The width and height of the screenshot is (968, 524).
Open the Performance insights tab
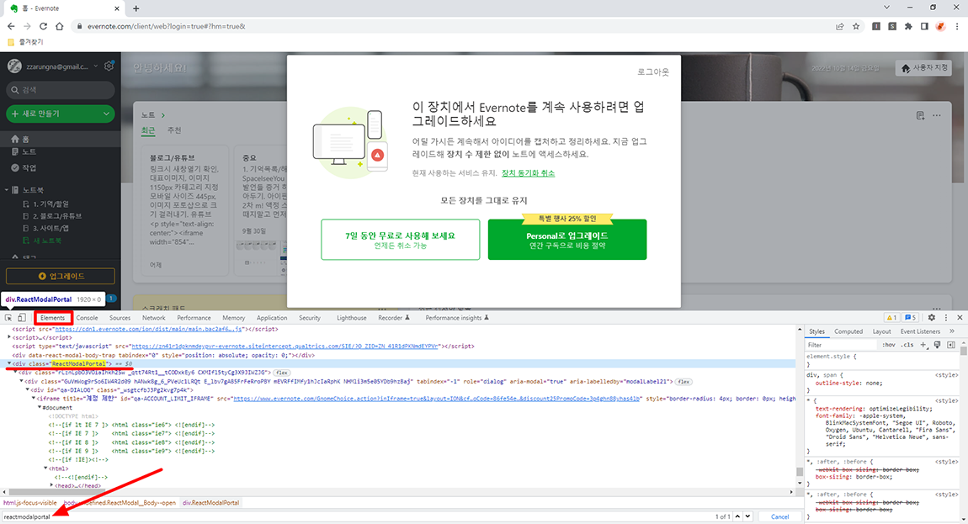tap(457, 318)
